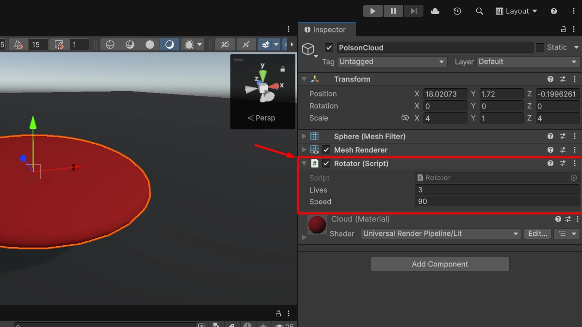This screenshot has height=327, width=582.
Task: Switch to the Inspector tab
Action: click(x=326, y=30)
